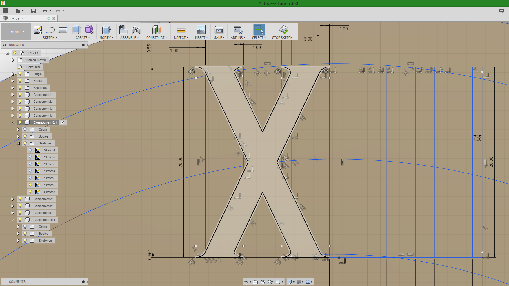Click the Construct plane icon
Image resolution: width=509 pixels, height=286 pixels.
coord(157,30)
